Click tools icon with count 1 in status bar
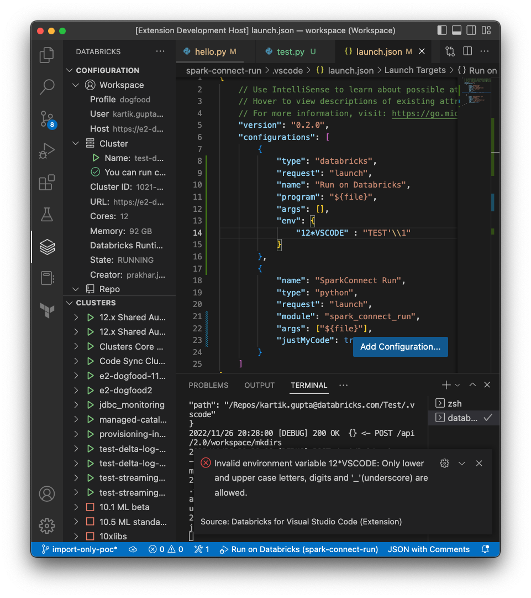This screenshot has height=598, width=531. click(202, 549)
